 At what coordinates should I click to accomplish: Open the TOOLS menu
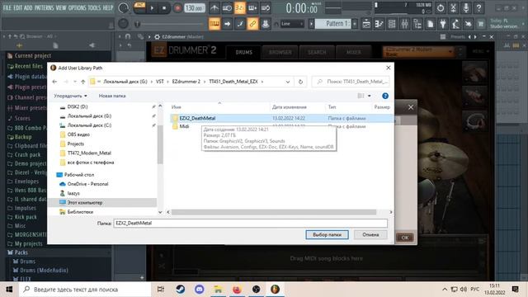click(x=94, y=7)
